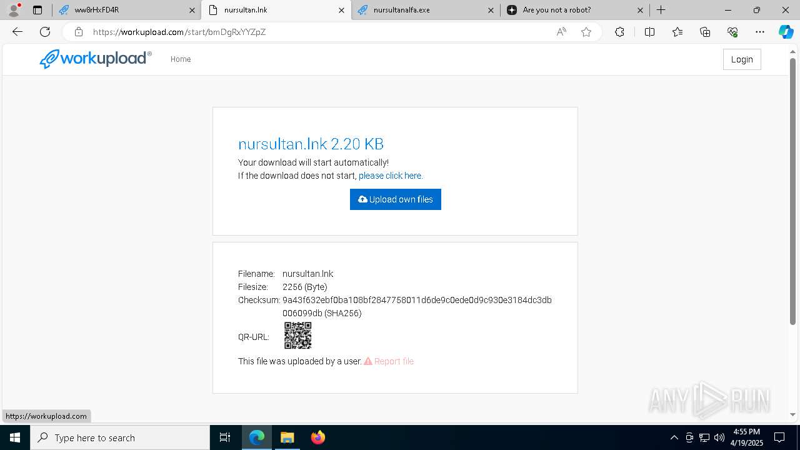Click the scrollbar down arrow
Screen dimensions: 800x450
(x=793, y=414)
